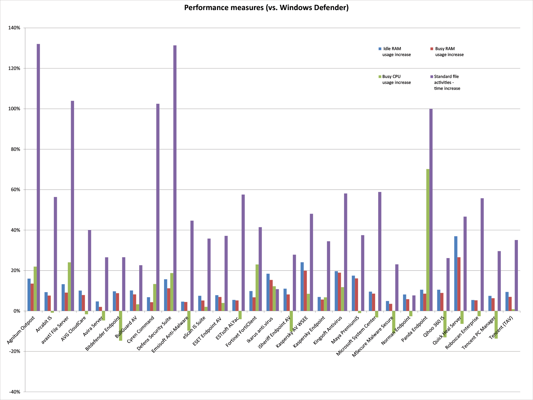Select the purple Standard file activities legend swatch
Viewport: 533px width, 400px height.
pos(432,76)
